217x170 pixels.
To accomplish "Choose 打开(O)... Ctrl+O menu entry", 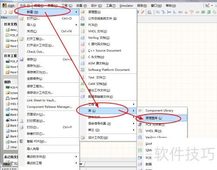I will tap(49, 19).
